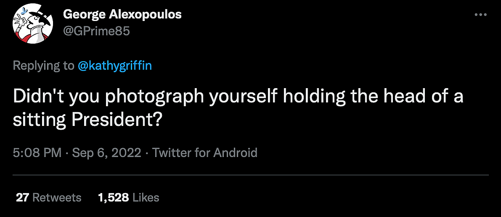
Task: Open the @kathygriffin mention link
Action: point(115,65)
